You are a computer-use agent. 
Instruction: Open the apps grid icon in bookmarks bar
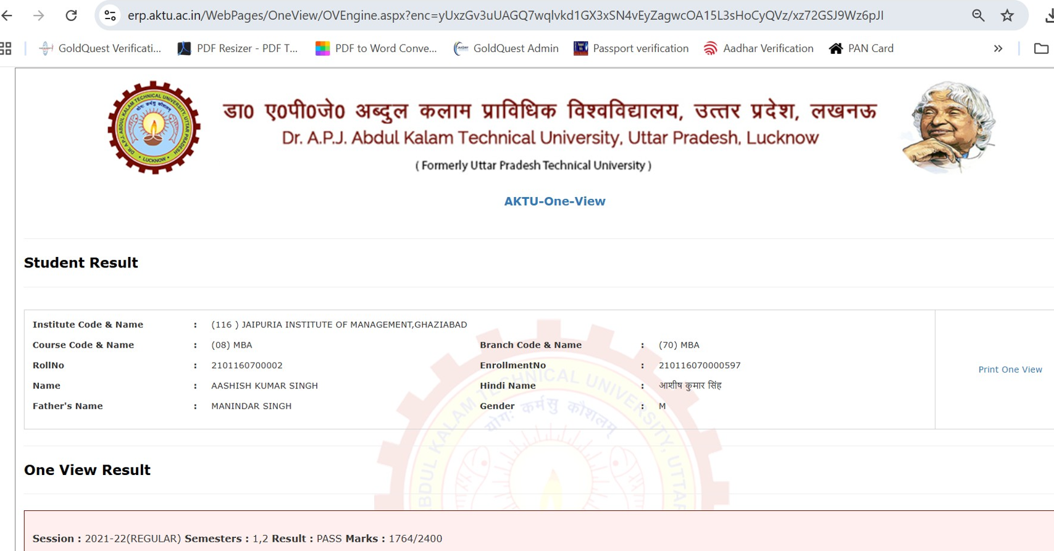[x=6, y=48]
